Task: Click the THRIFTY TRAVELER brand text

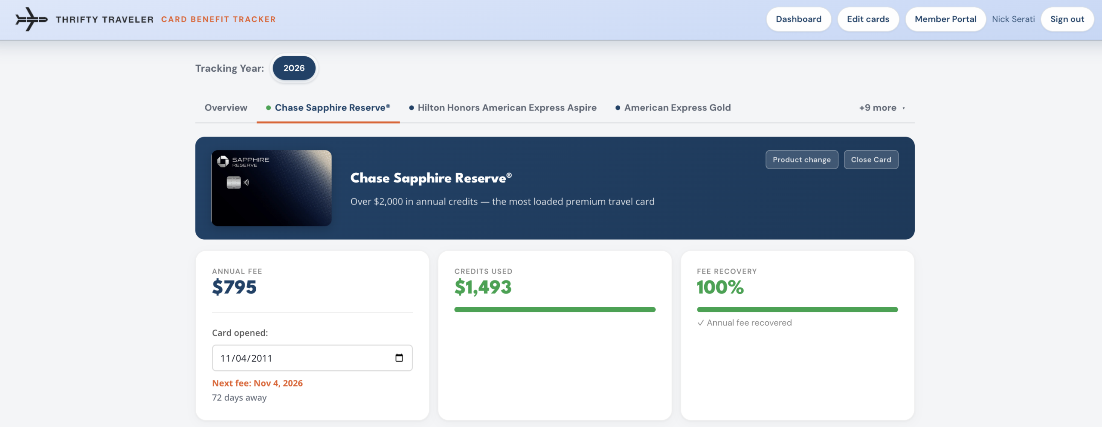Action: [105, 20]
